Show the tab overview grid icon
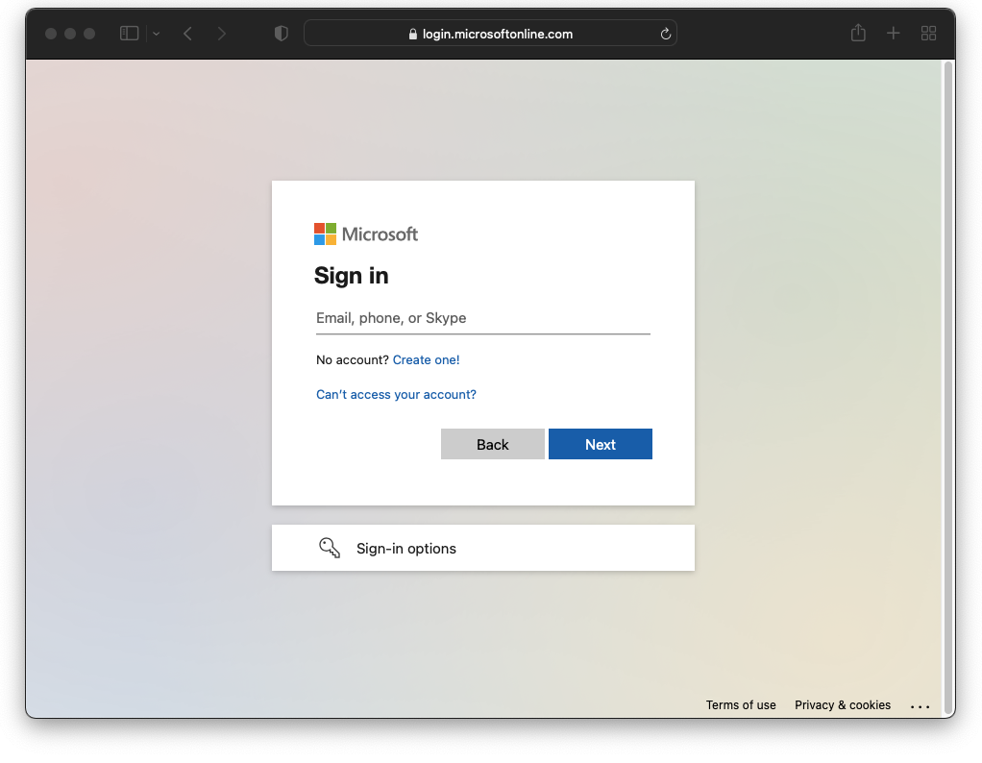Screen dimensions: 982x763 point(928,34)
